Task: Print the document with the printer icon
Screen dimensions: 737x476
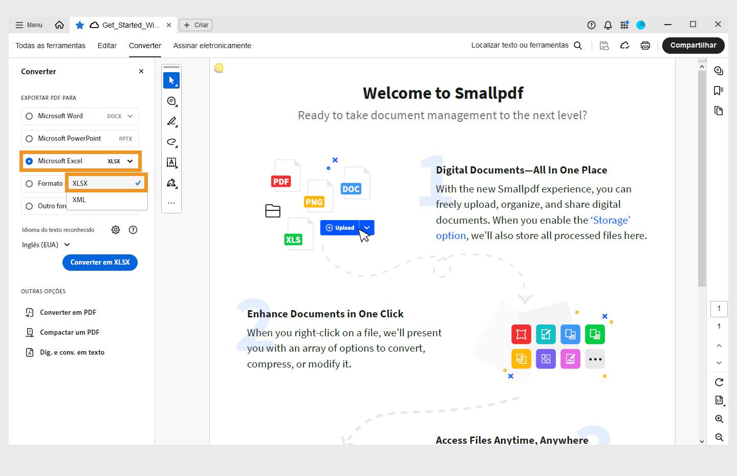Action: [645, 46]
